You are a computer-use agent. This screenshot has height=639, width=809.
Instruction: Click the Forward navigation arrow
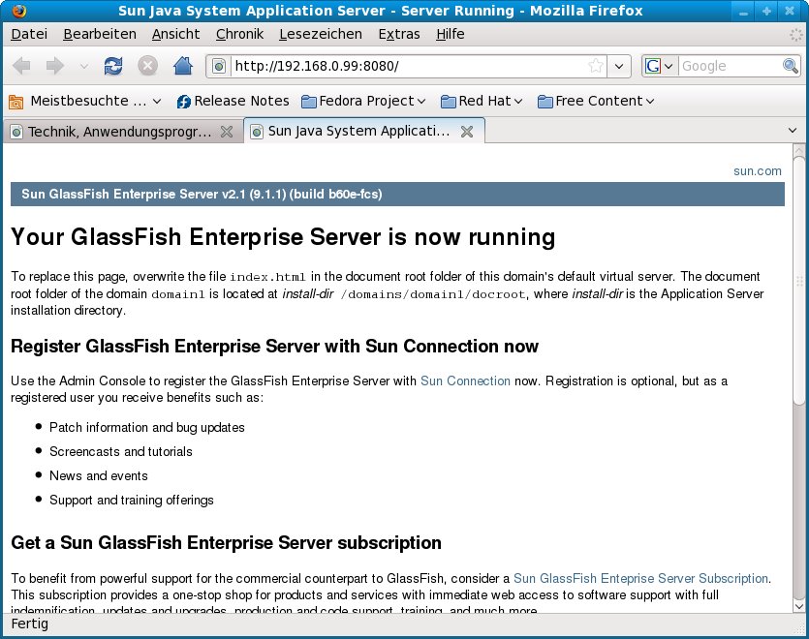[x=55, y=66]
